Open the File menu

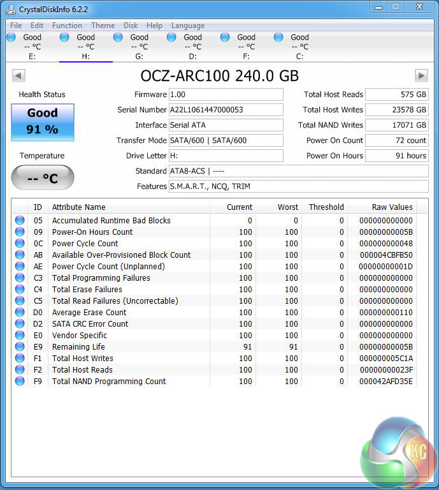16,26
